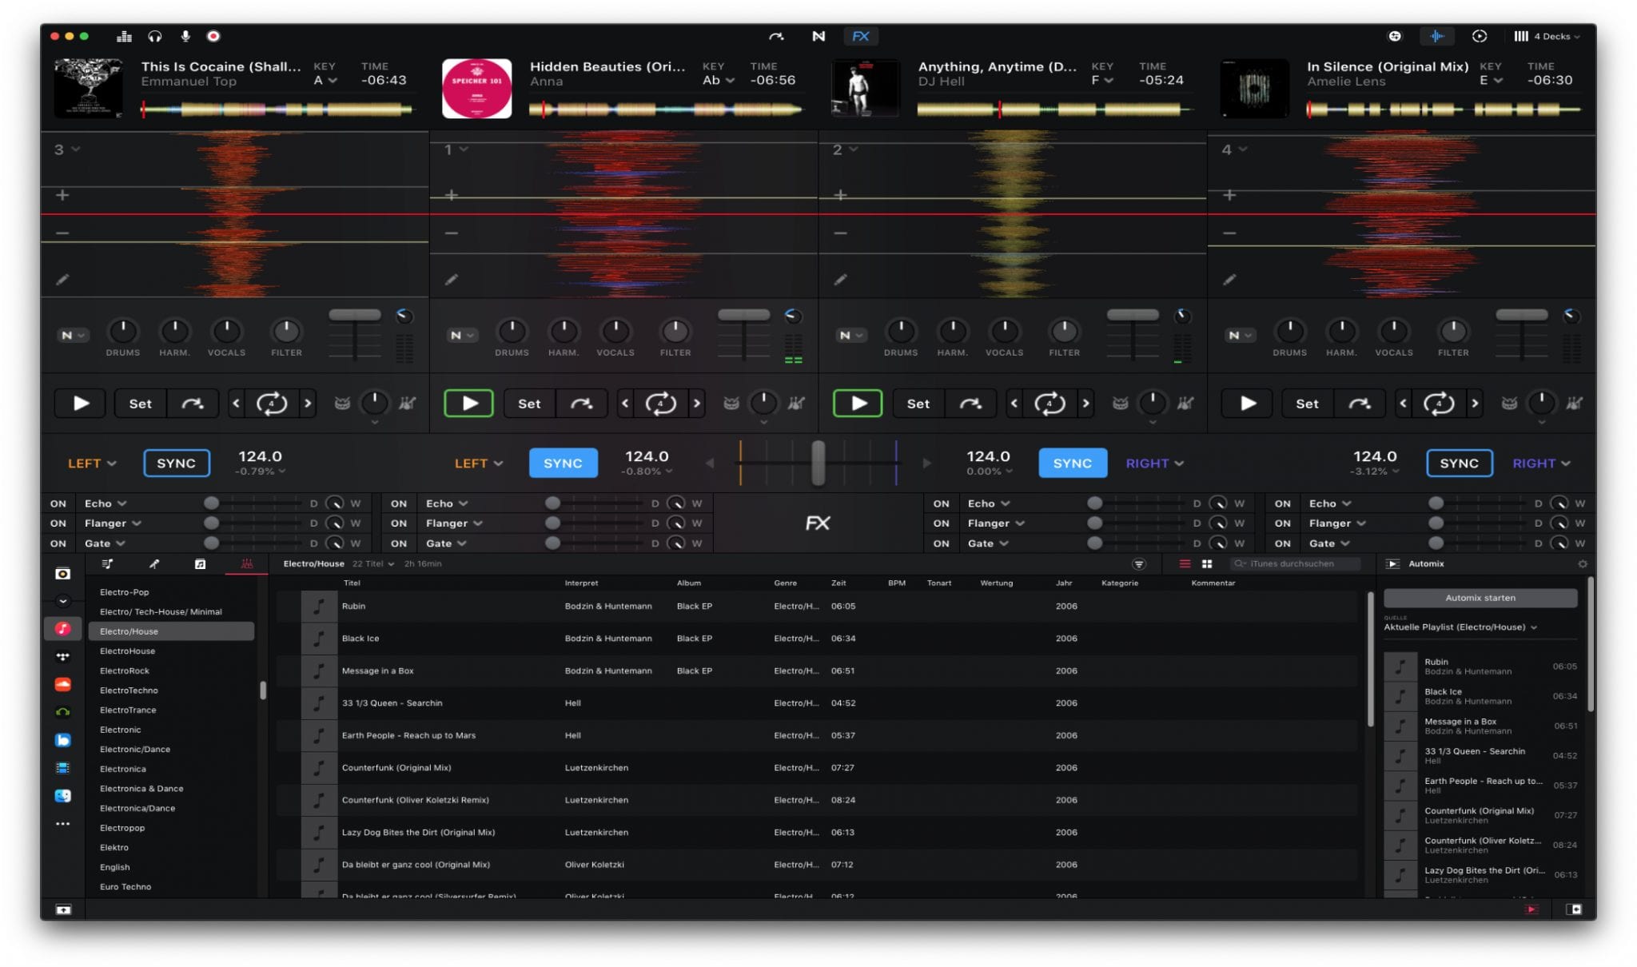The image size is (1637, 967).
Task: Enable SYNC on the first deck
Action: pyautogui.click(x=176, y=463)
